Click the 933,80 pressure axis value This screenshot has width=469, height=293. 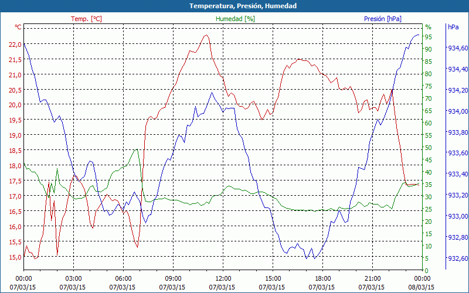point(458,132)
